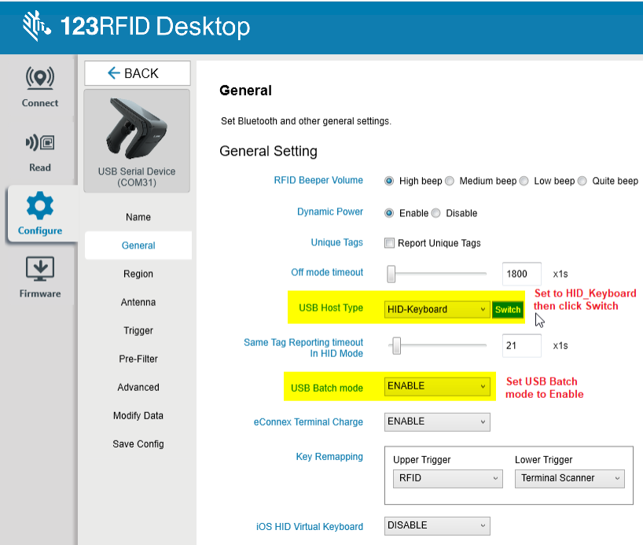643x545 pixels.
Task: Click the green Switch button
Action: click(x=508, y=310)
